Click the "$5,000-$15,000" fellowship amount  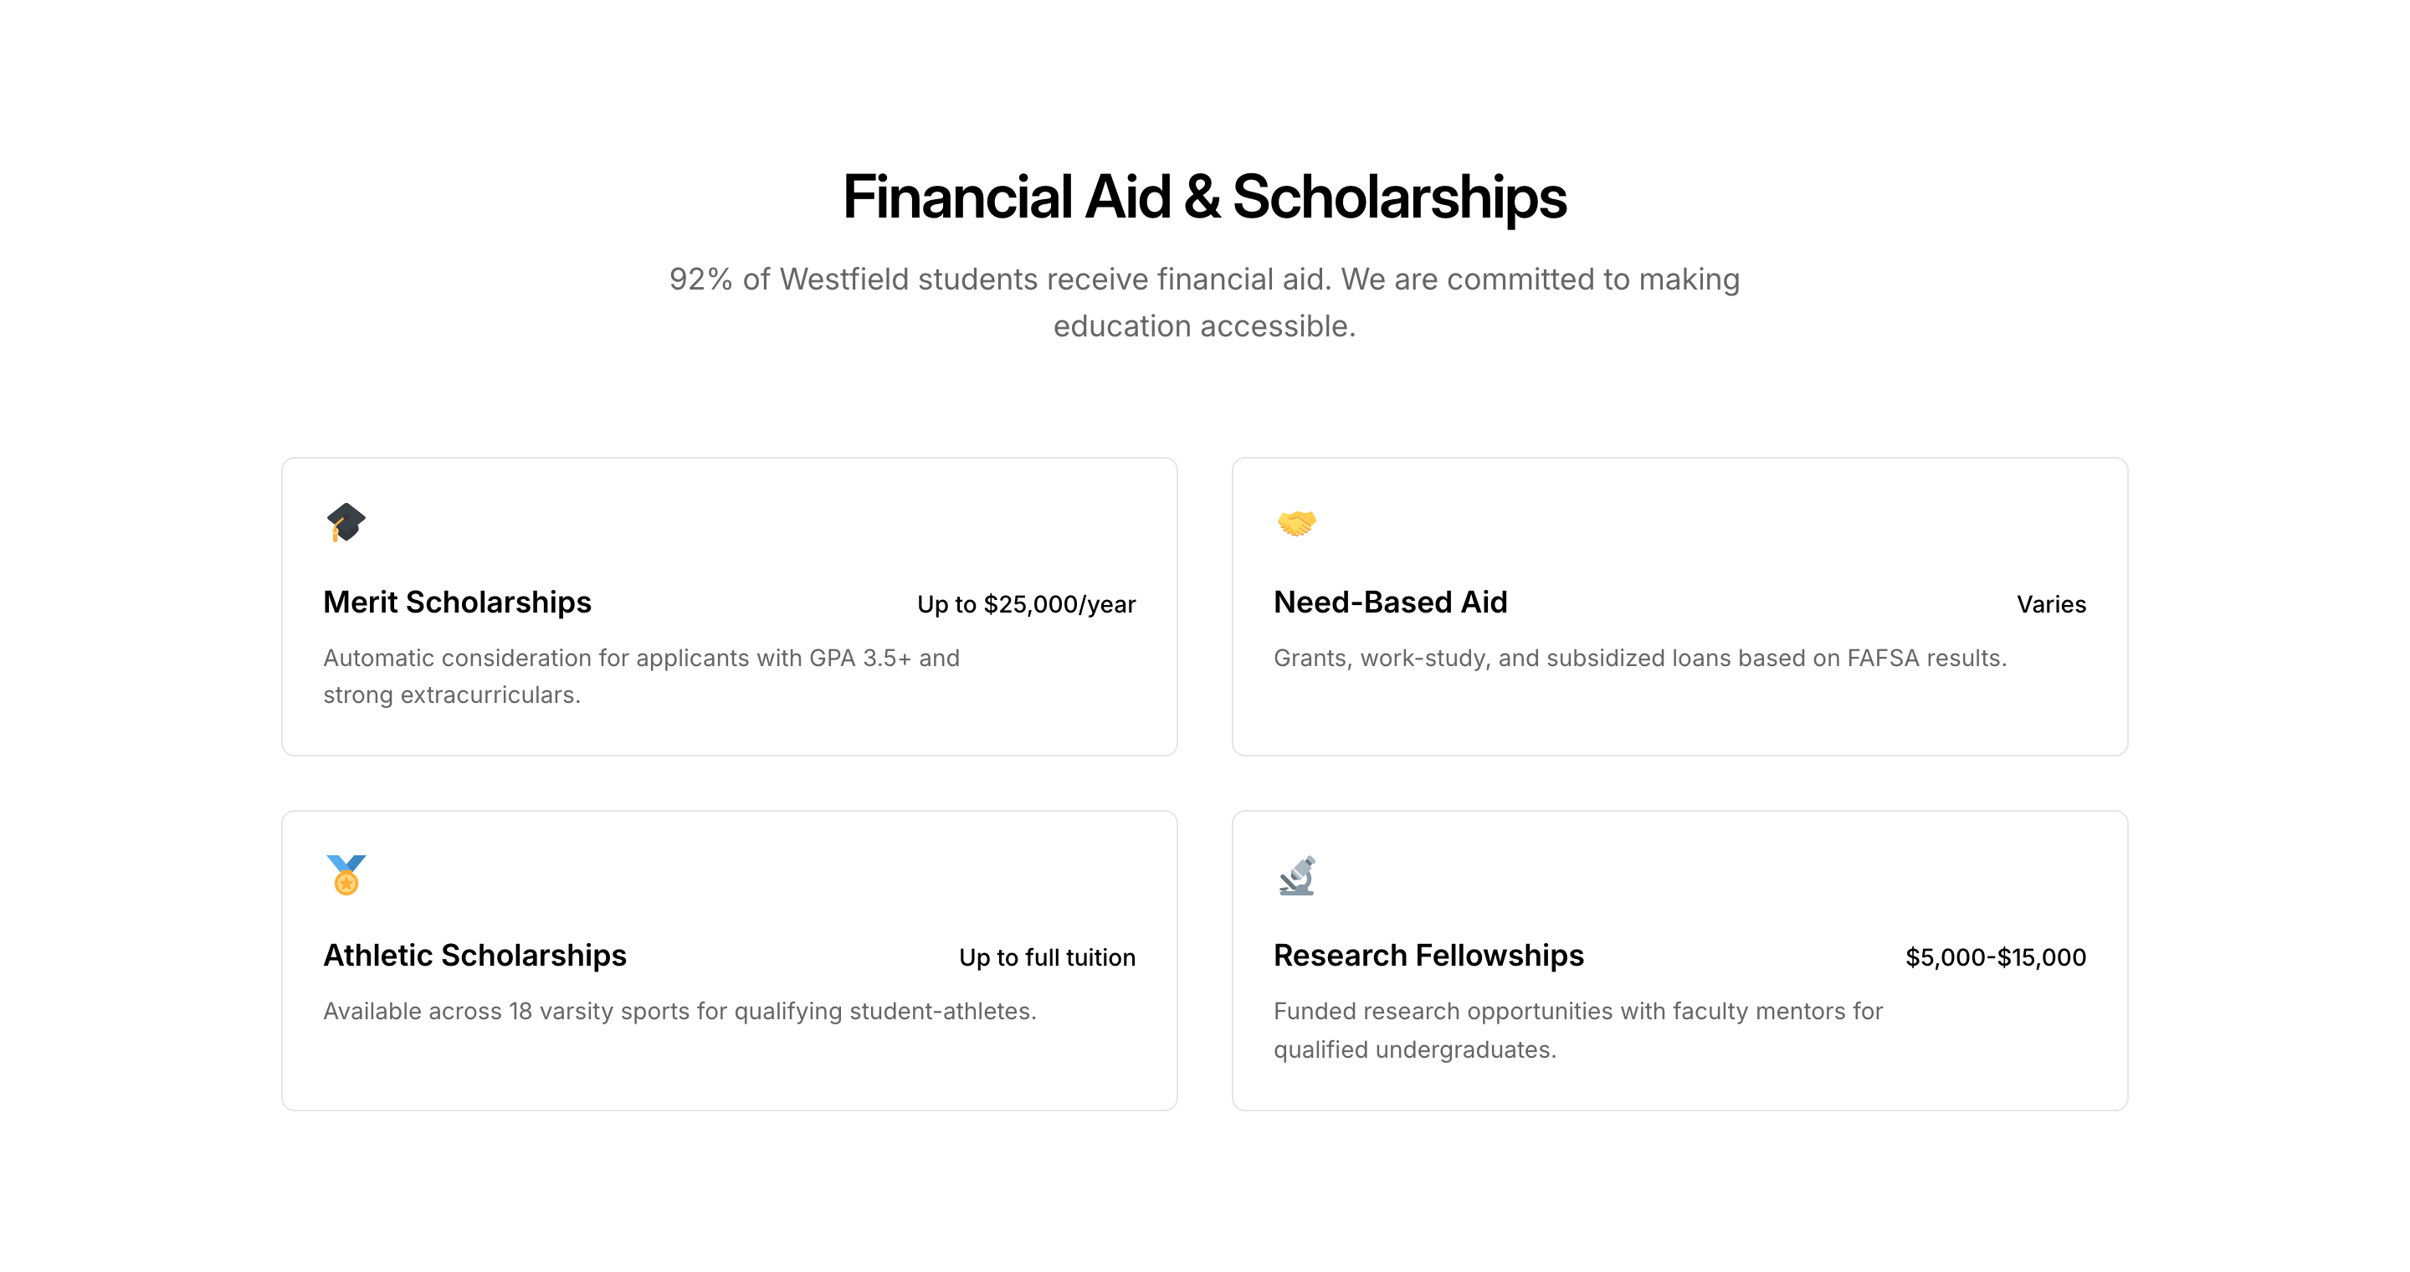tap(1996, 957)
